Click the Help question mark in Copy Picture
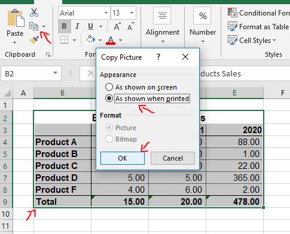This screenshot has height=234, width=290. [158, 57]
